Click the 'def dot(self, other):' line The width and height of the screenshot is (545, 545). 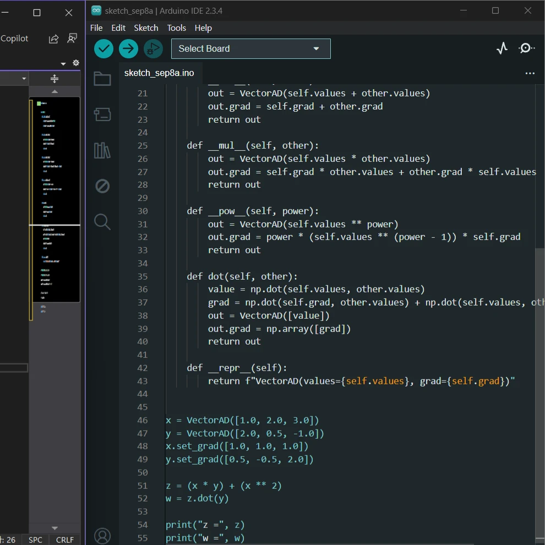coord(242,276)
